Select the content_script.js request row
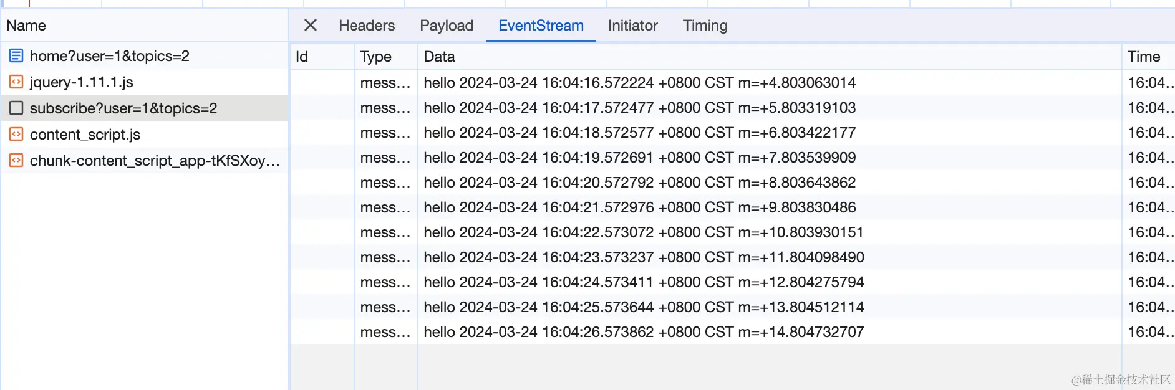 pos(85,135)
